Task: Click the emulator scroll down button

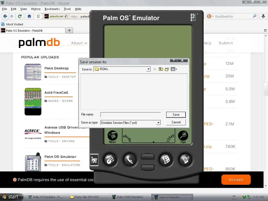Action: click(x=148, y=167)
